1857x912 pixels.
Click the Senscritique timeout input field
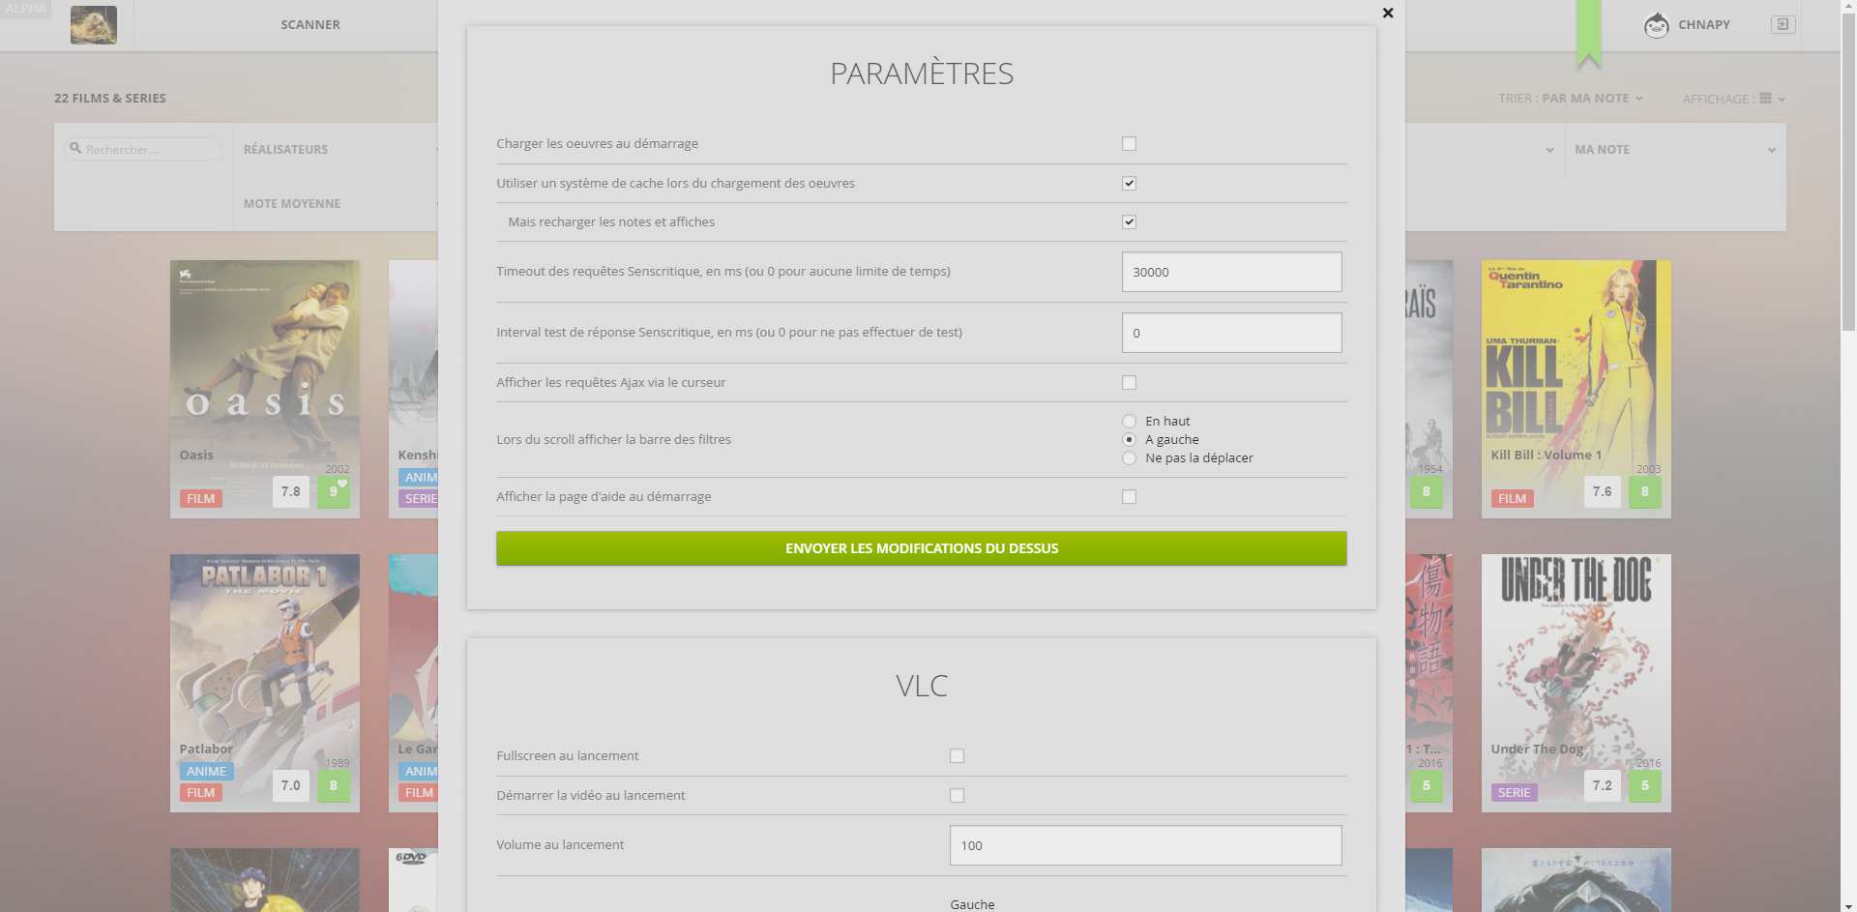tap(1231, 272)
